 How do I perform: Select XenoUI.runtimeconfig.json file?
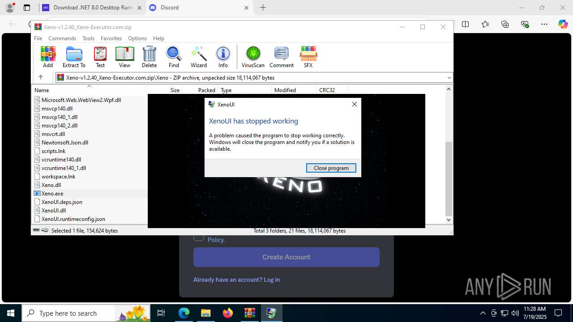[x=73, y=219]
